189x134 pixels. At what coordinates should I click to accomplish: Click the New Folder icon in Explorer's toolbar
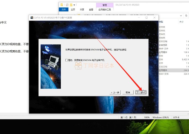(x=71, y=5)
